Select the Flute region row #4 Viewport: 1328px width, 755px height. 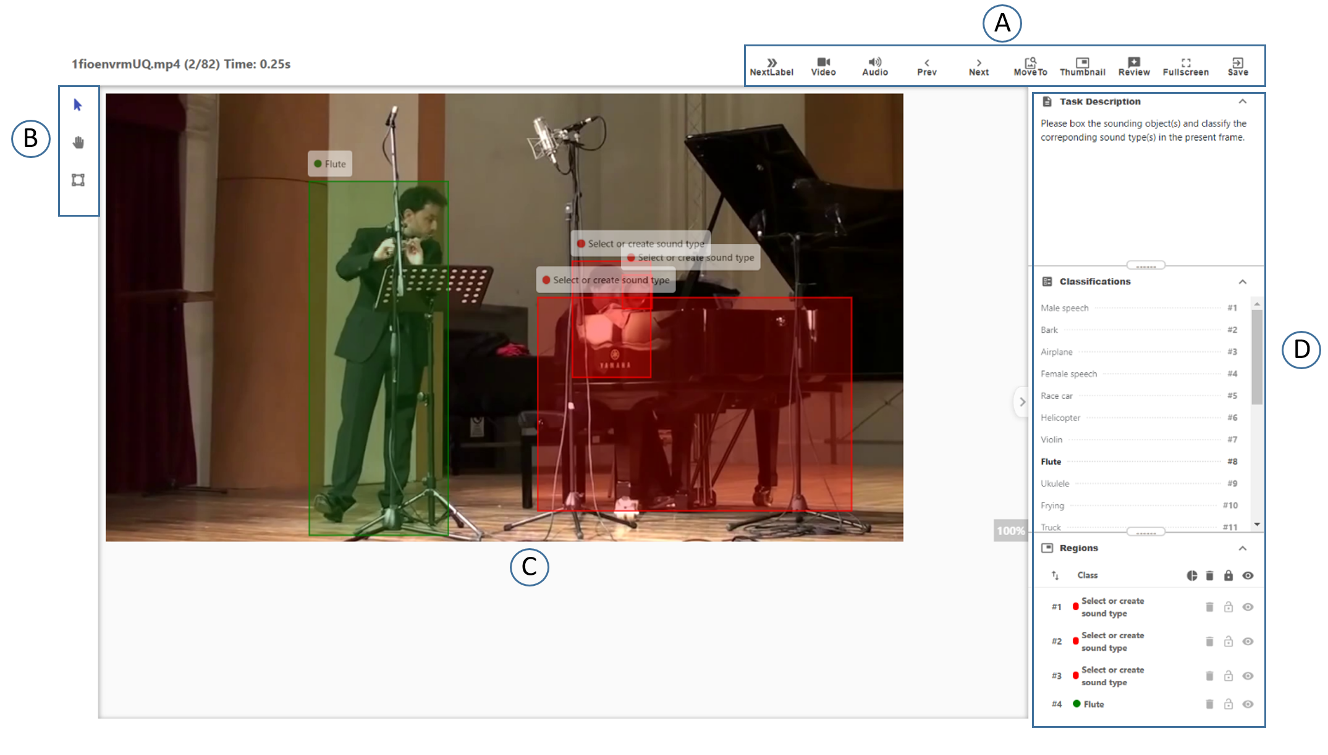1148,704
